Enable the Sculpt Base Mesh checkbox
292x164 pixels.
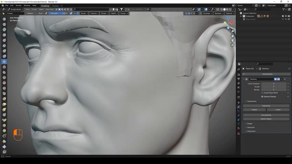pos(262,93)
